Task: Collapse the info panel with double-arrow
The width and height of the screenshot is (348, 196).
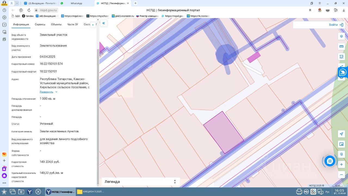Action: coord(104,23)
